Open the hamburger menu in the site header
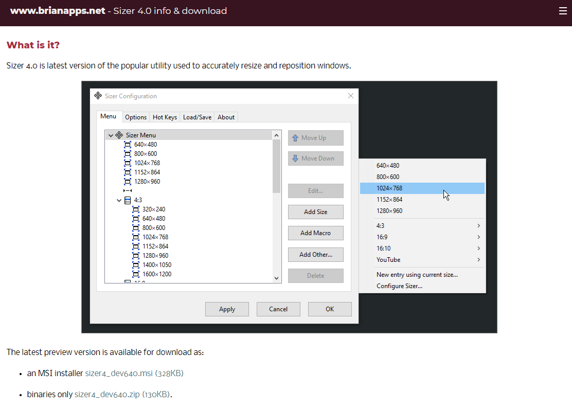The width and height of the screenshot is (572, 408). (563, 11)
